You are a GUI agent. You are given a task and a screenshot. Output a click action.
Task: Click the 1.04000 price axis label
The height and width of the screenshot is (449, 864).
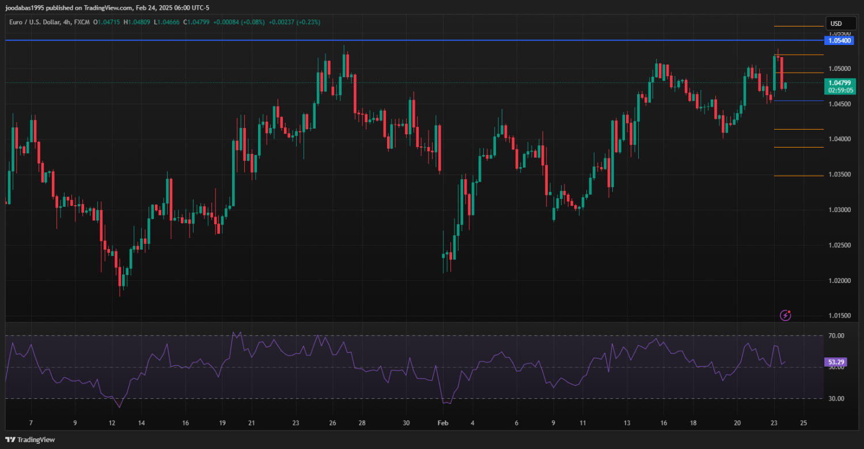click(x=839, y=139)
